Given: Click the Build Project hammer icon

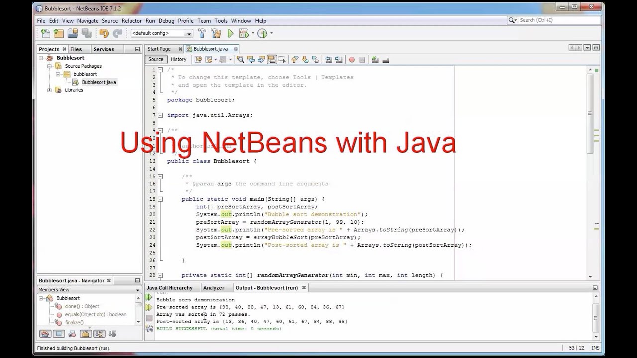Looking at the screenshot, I should pyautogui.click(x=202, y=33).
